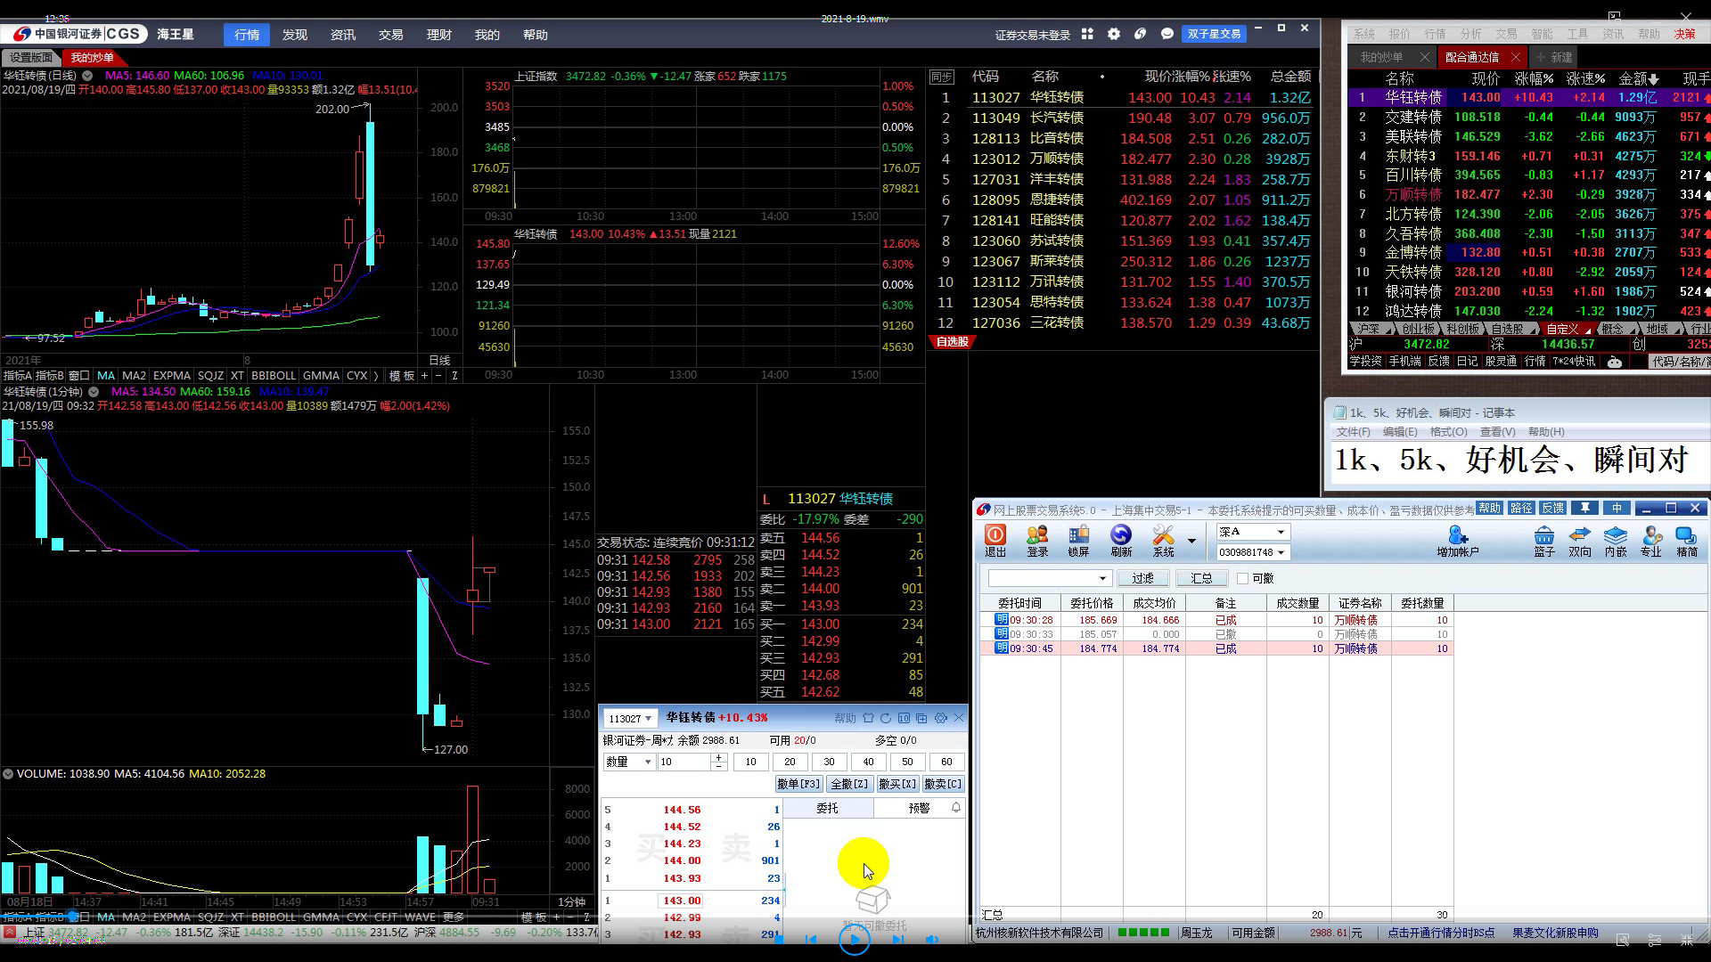
Task: Click the 撤单[F3] cancel order button
Action: (798, 784)
